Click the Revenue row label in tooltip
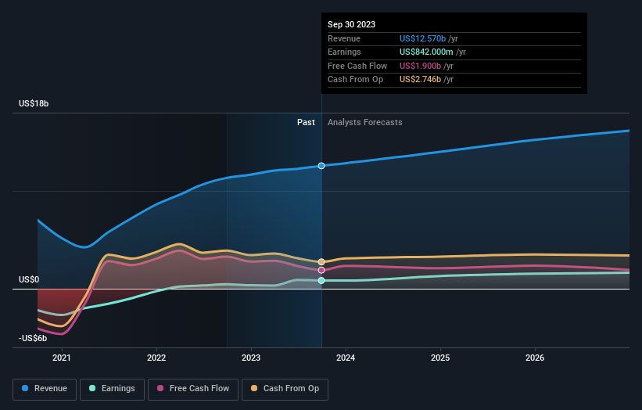The height and width of the screenshot is (410, 642). (x=344, y=38)
